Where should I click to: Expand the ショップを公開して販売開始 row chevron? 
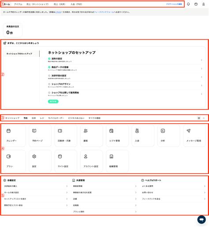pyautogui.click(x=202, y=94)
